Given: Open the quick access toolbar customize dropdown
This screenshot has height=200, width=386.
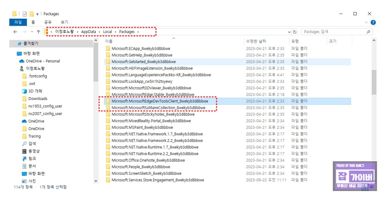Looking at the screenshot, I should (x=37, y=14).
